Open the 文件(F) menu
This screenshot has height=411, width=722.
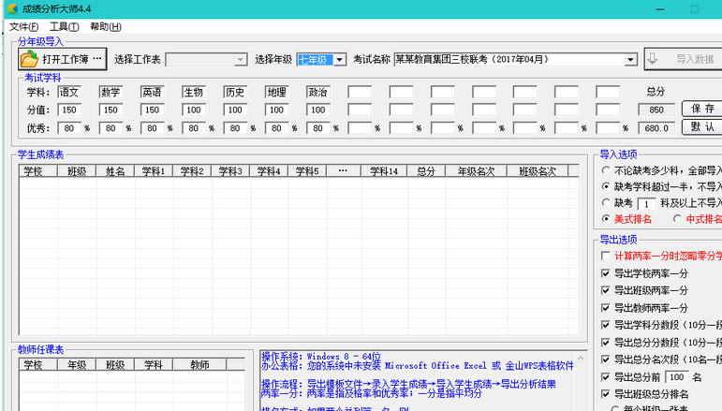pyautogui.click(x=24, y=27)
